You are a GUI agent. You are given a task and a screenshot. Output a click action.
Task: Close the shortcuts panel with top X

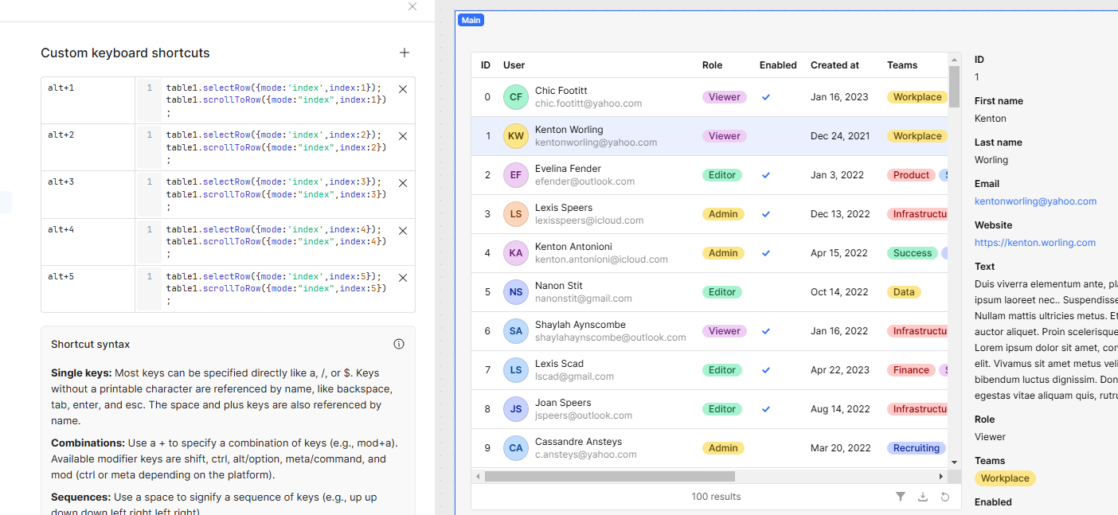pyautogui.click(x=412, y=6)
